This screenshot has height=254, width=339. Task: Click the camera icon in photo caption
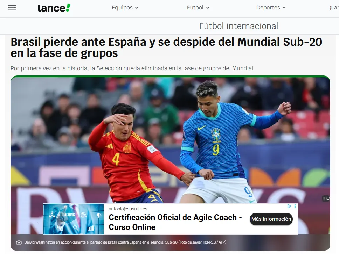(x=19, y=242)
